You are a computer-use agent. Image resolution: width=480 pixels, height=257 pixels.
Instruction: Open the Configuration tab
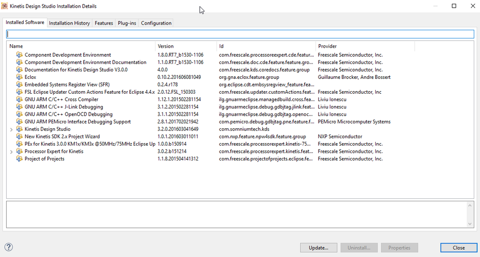coord(156,23)
